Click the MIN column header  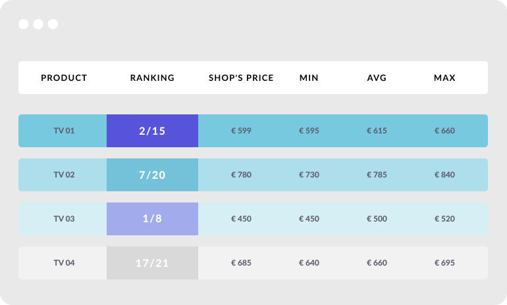309,78
